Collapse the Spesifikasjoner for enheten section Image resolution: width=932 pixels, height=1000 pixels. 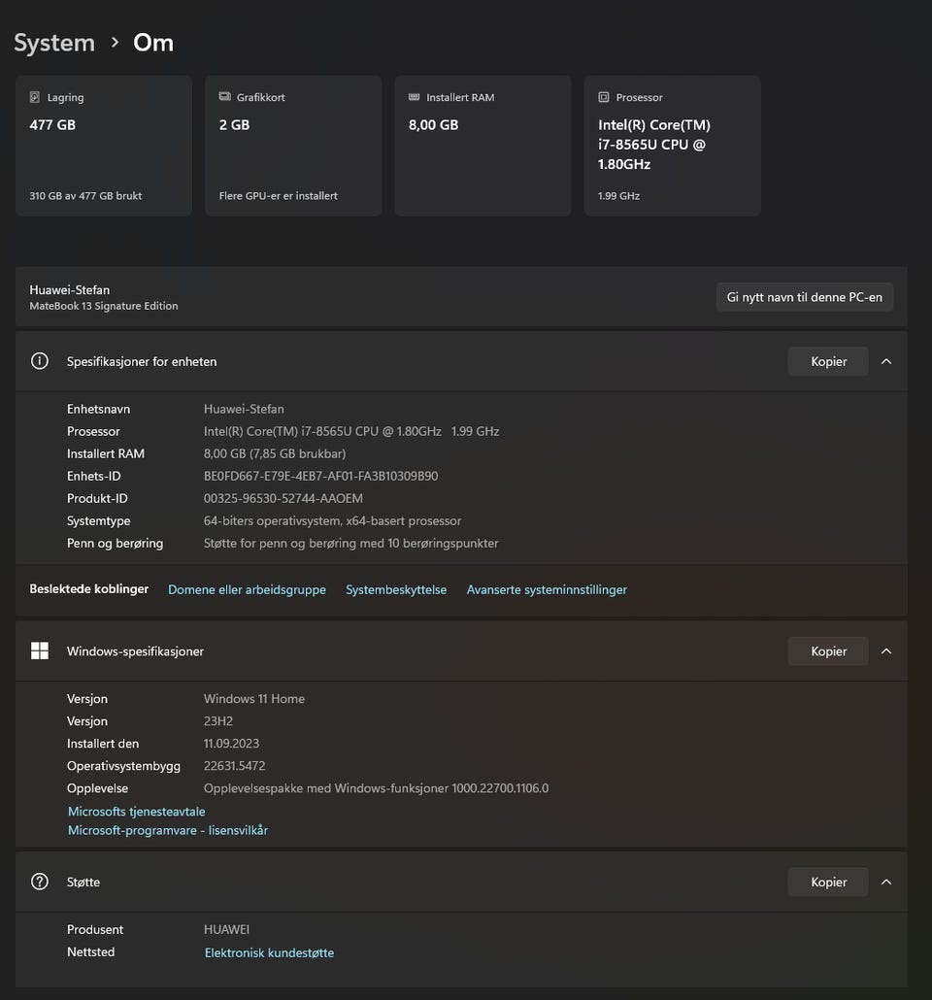pos(885,361)
